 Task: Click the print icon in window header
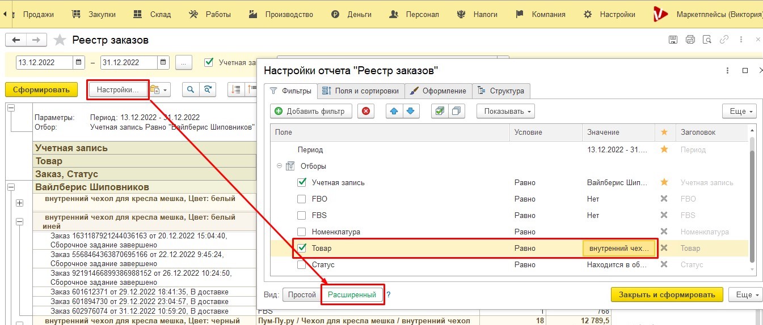(690, 40)
